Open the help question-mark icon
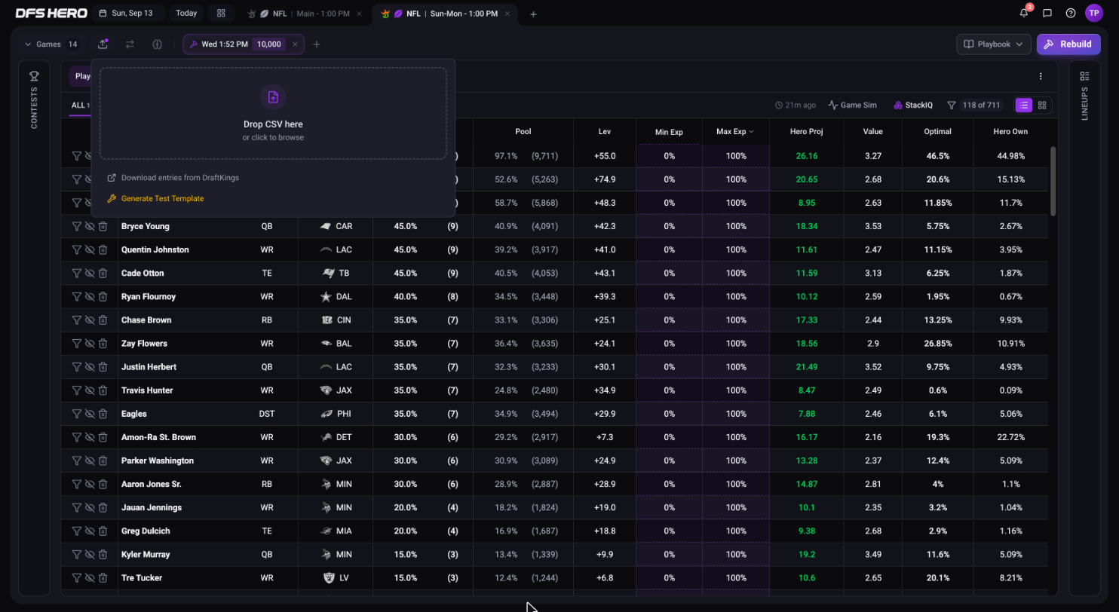This screenshot has height=612, width=1119. tap(1071, 13)
